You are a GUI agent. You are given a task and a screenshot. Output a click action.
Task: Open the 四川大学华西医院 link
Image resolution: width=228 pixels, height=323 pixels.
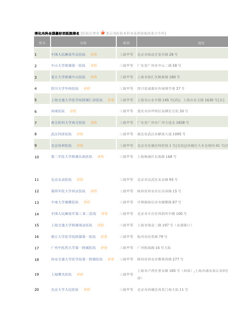[65, 89]
